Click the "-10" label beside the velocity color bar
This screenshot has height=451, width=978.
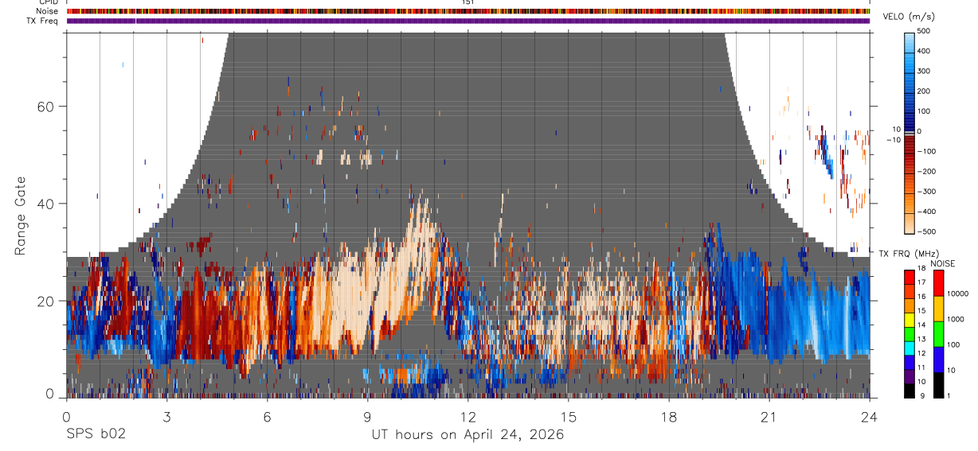pos(893,139)
